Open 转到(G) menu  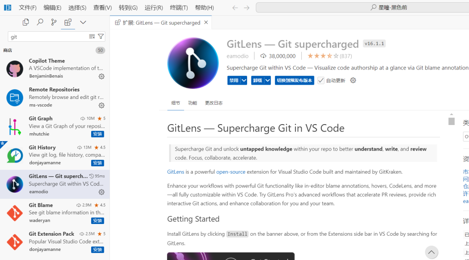(128, 7)
